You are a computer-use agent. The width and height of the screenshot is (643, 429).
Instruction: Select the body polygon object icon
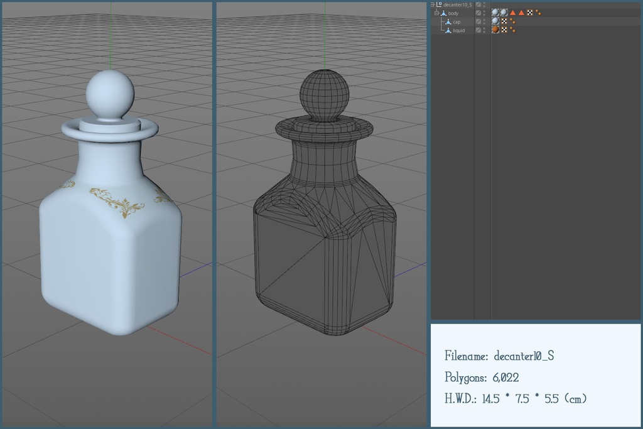(x=444, y=13)
